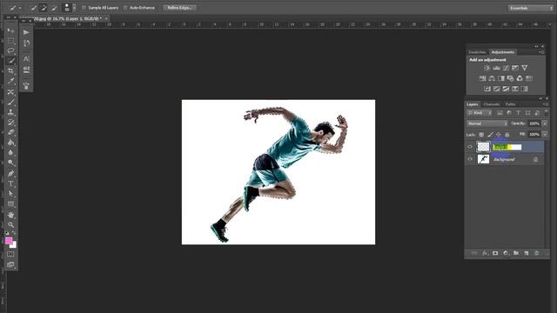Select the Brush tool
Viewport: 557px width, 313px height.
(10, 103)
